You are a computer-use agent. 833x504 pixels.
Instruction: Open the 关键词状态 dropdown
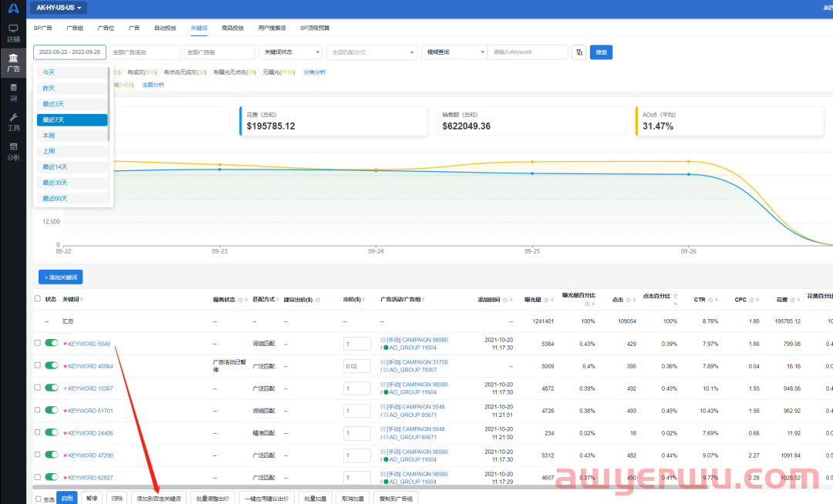pyautogui.click(x=291, y=52)
